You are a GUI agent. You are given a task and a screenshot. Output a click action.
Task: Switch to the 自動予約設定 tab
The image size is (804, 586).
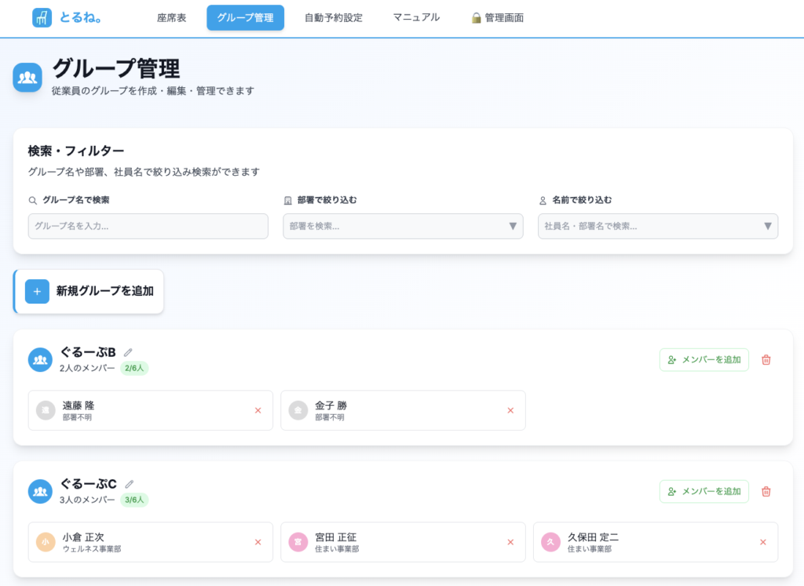point(334,17)
